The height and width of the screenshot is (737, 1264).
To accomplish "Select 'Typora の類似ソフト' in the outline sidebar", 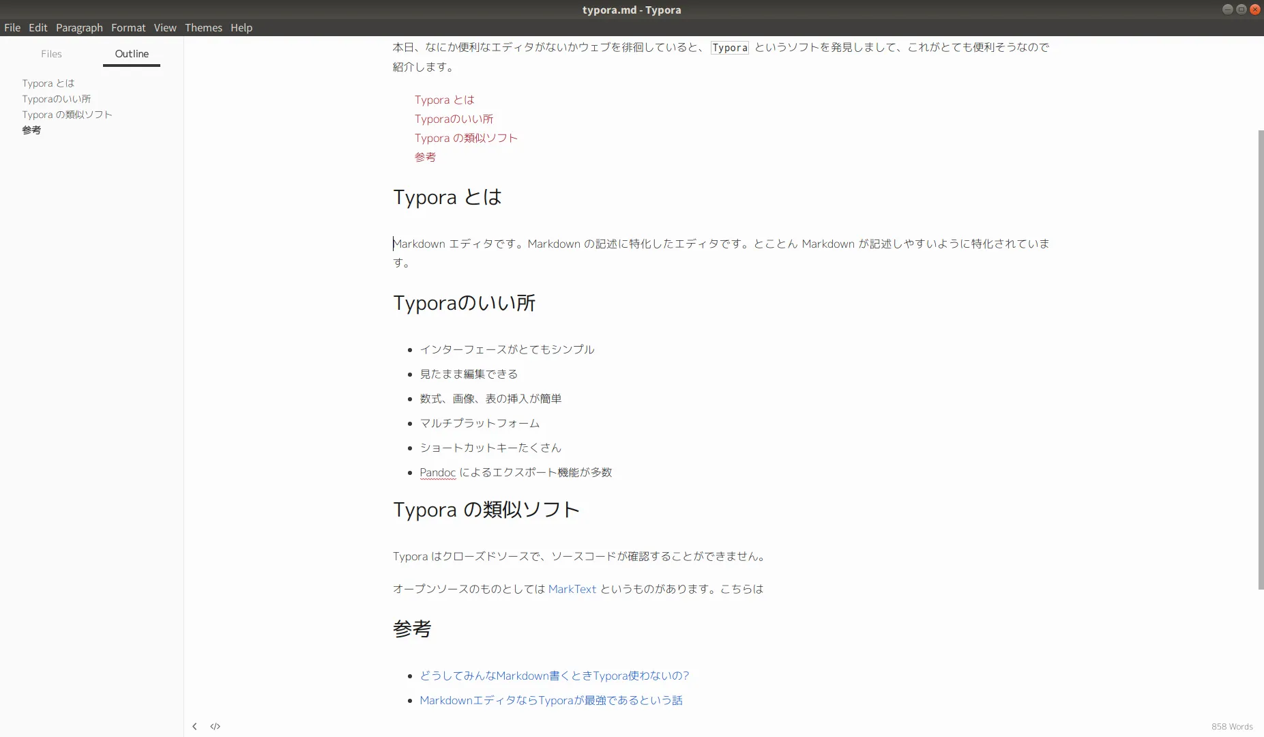I will point(67,115).
